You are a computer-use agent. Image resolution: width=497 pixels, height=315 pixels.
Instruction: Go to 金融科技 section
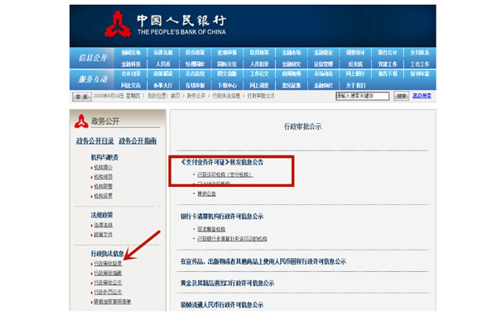tap(131, 64)
